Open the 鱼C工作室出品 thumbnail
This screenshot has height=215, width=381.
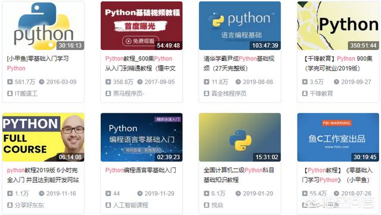coord(338,137)
